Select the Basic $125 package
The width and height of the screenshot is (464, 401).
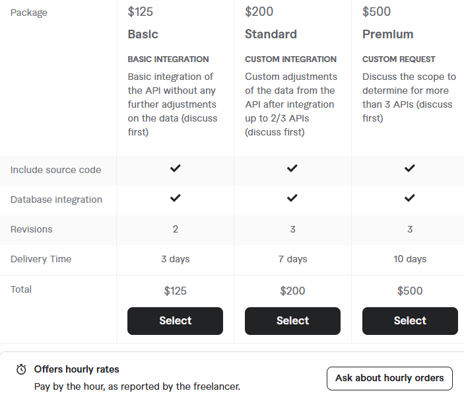coord(175,321)
